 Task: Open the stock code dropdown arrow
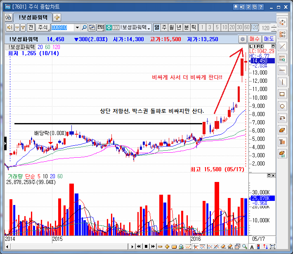[77, 28]
